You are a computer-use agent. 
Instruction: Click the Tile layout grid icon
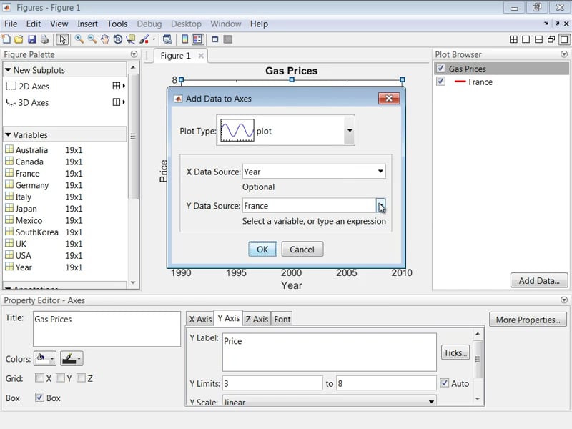pos(513,39)
